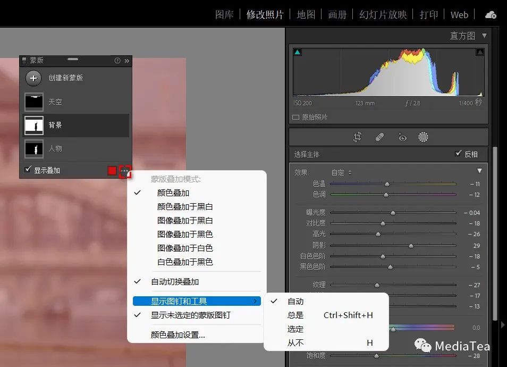Select the 天空 mask
Viewport: 507px width, 367px height.
coord(76,102)
